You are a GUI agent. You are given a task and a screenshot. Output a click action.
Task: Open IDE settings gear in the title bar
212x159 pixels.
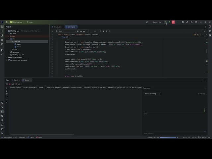pos(196,22)
